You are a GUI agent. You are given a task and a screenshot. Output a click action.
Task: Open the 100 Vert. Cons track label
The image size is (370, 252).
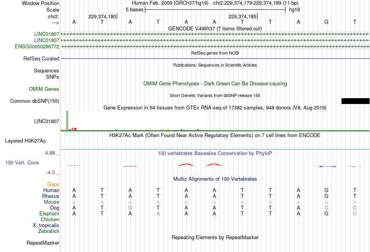pos(22,162)
